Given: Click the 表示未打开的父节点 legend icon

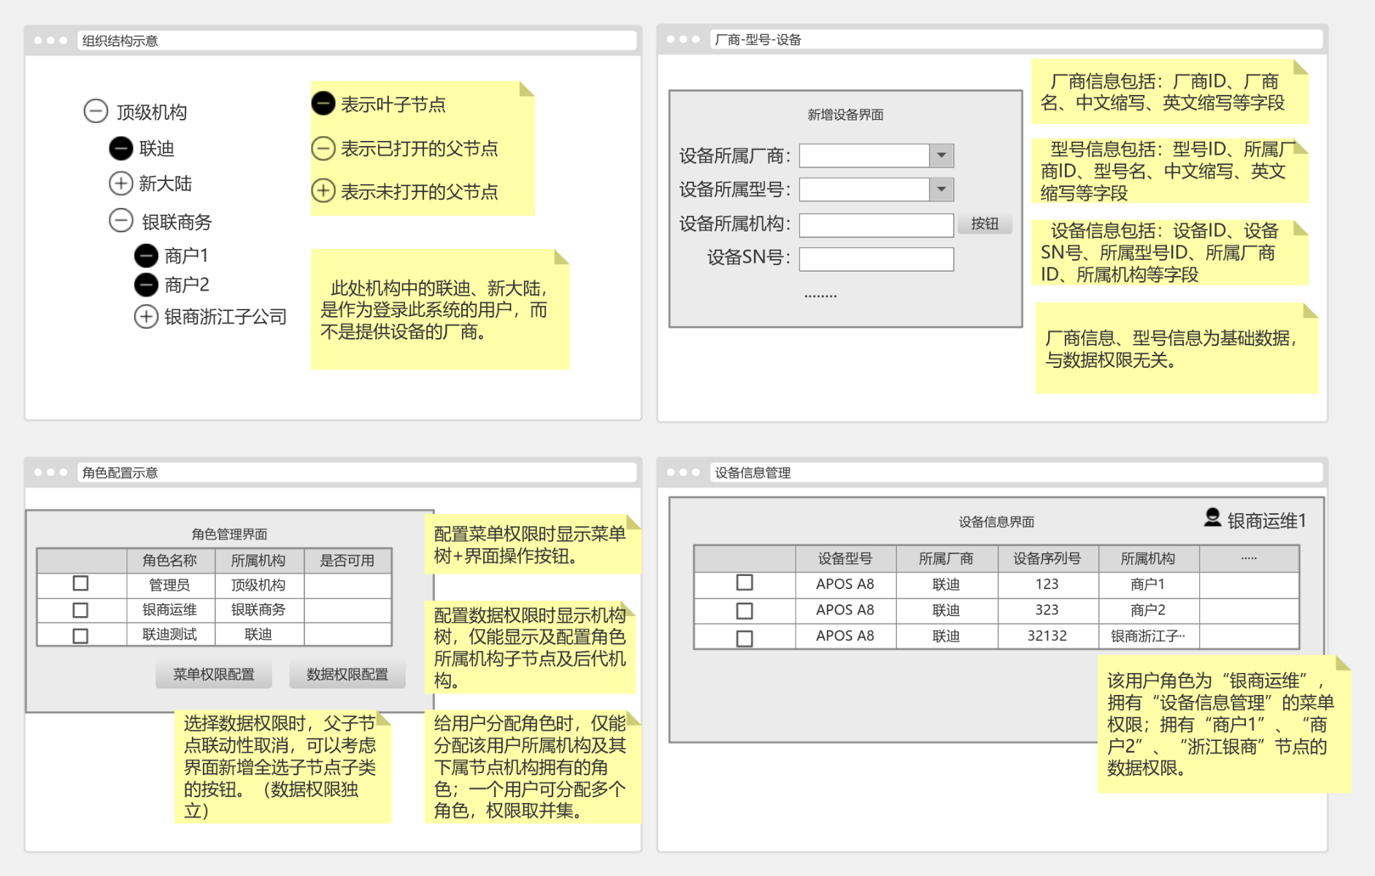Looking at the screenshot, I should [x=323, y=192].
